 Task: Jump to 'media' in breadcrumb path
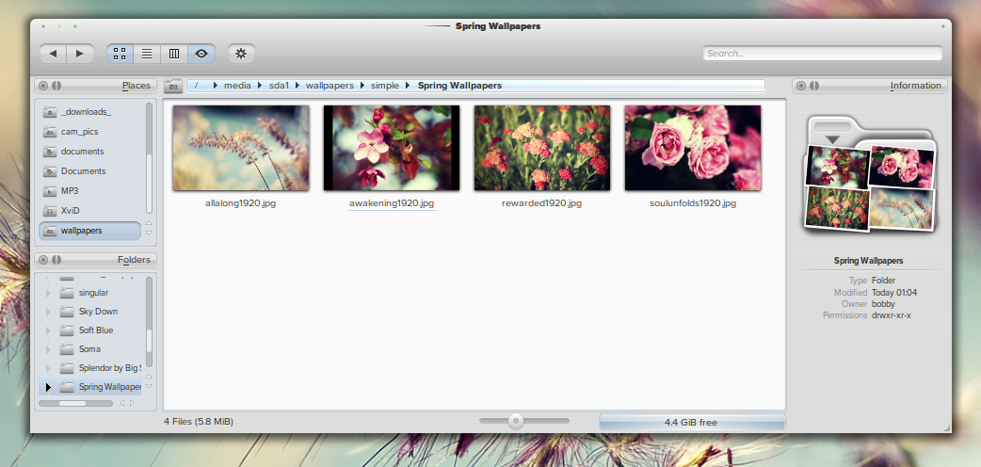(x=237, y=86)
